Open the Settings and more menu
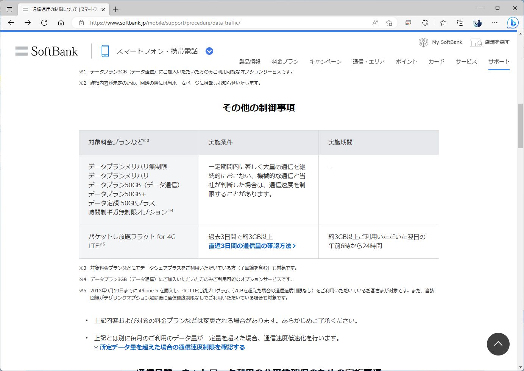This screenshot has width=524, height=371. click(495, 23)
